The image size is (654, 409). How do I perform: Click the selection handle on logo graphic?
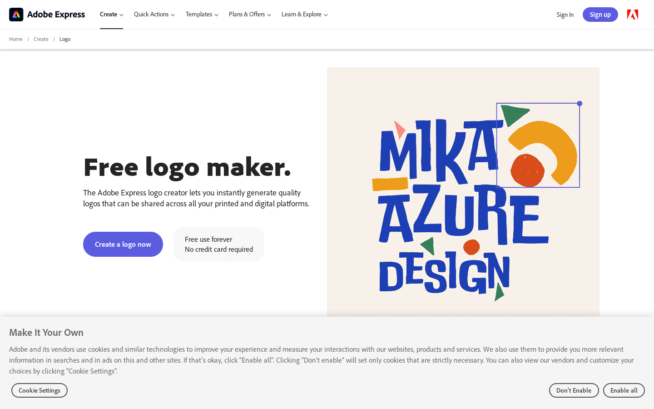point(580,104)
